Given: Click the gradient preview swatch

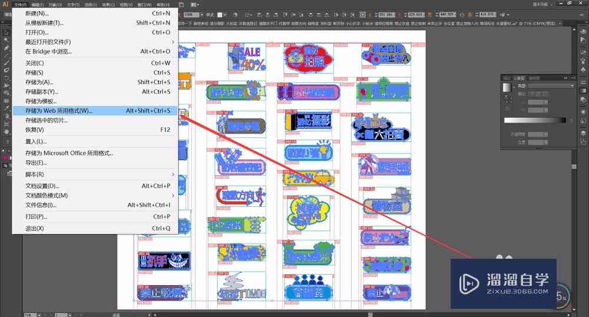Looking at the screenshot, I should [507, 87].
